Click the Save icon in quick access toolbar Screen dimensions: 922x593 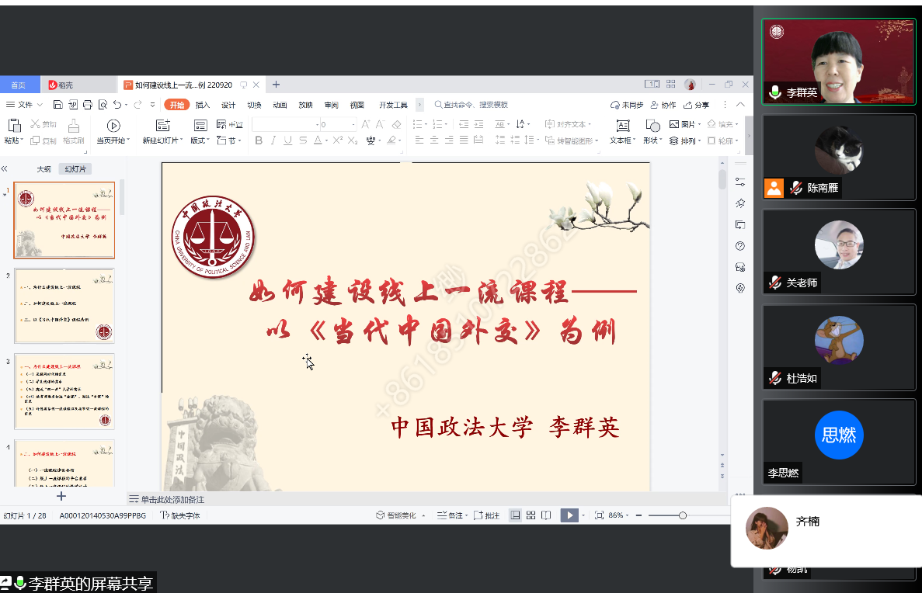click(58, 105)
